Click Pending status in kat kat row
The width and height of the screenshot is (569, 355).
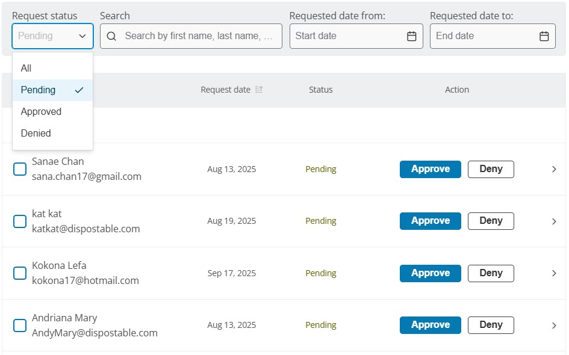[321, 221]
